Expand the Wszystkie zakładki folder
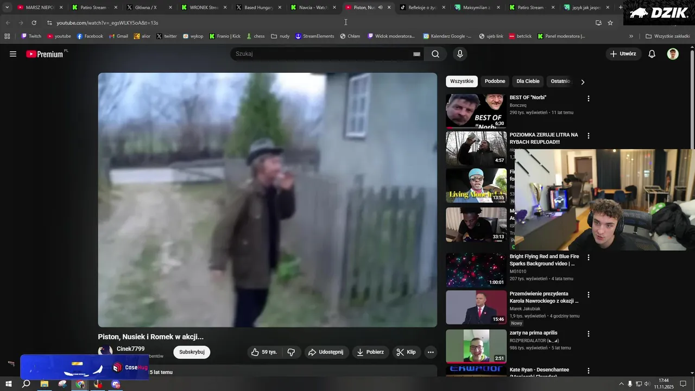695x391 pixels. click(667, 36)
